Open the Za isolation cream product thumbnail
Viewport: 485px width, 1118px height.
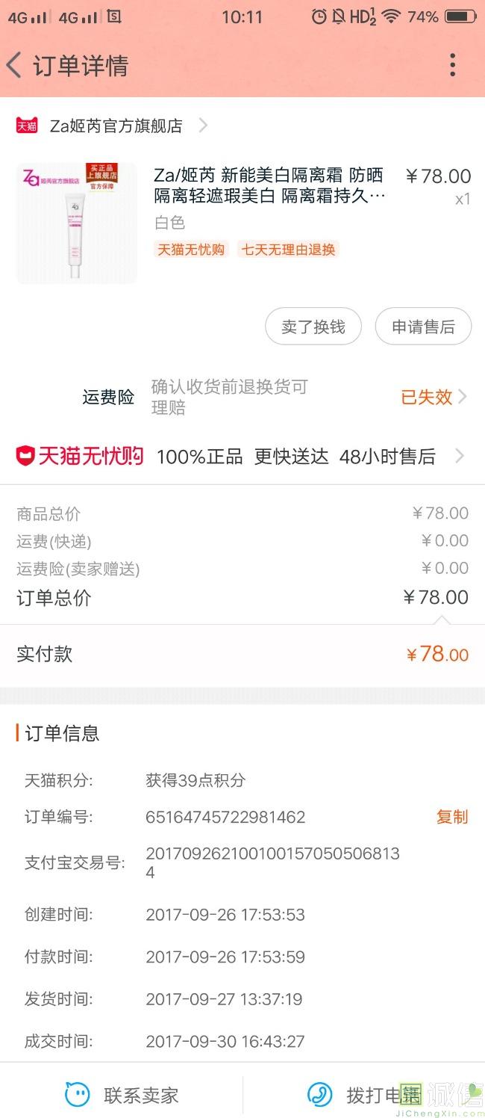(x=77, y=223)
